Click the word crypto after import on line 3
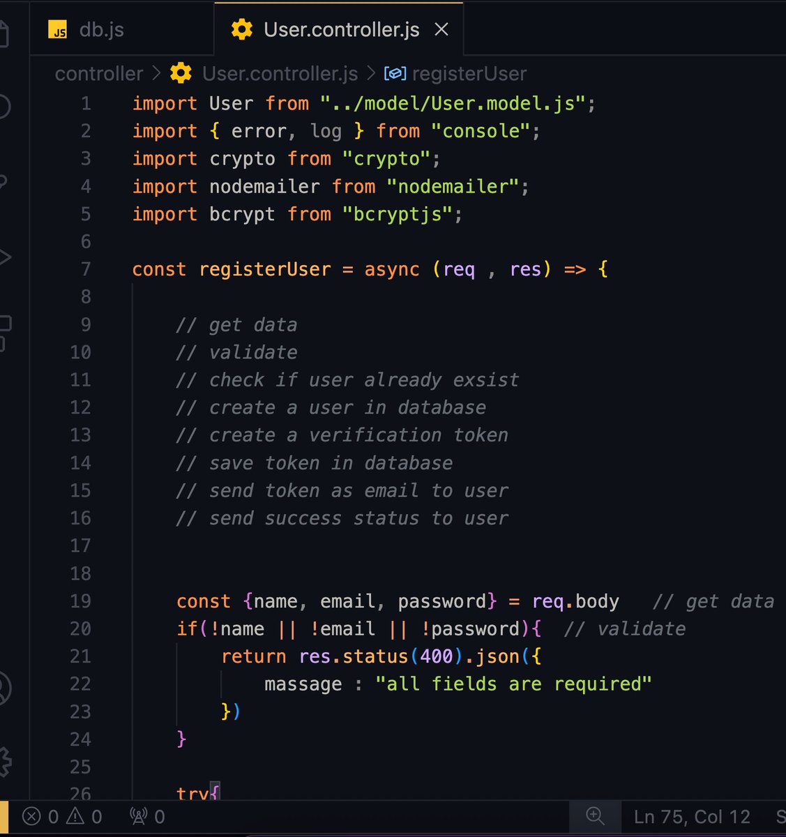The height and width of the screenshot is (837, 786). pyautogui.click(x=243, y=159)
